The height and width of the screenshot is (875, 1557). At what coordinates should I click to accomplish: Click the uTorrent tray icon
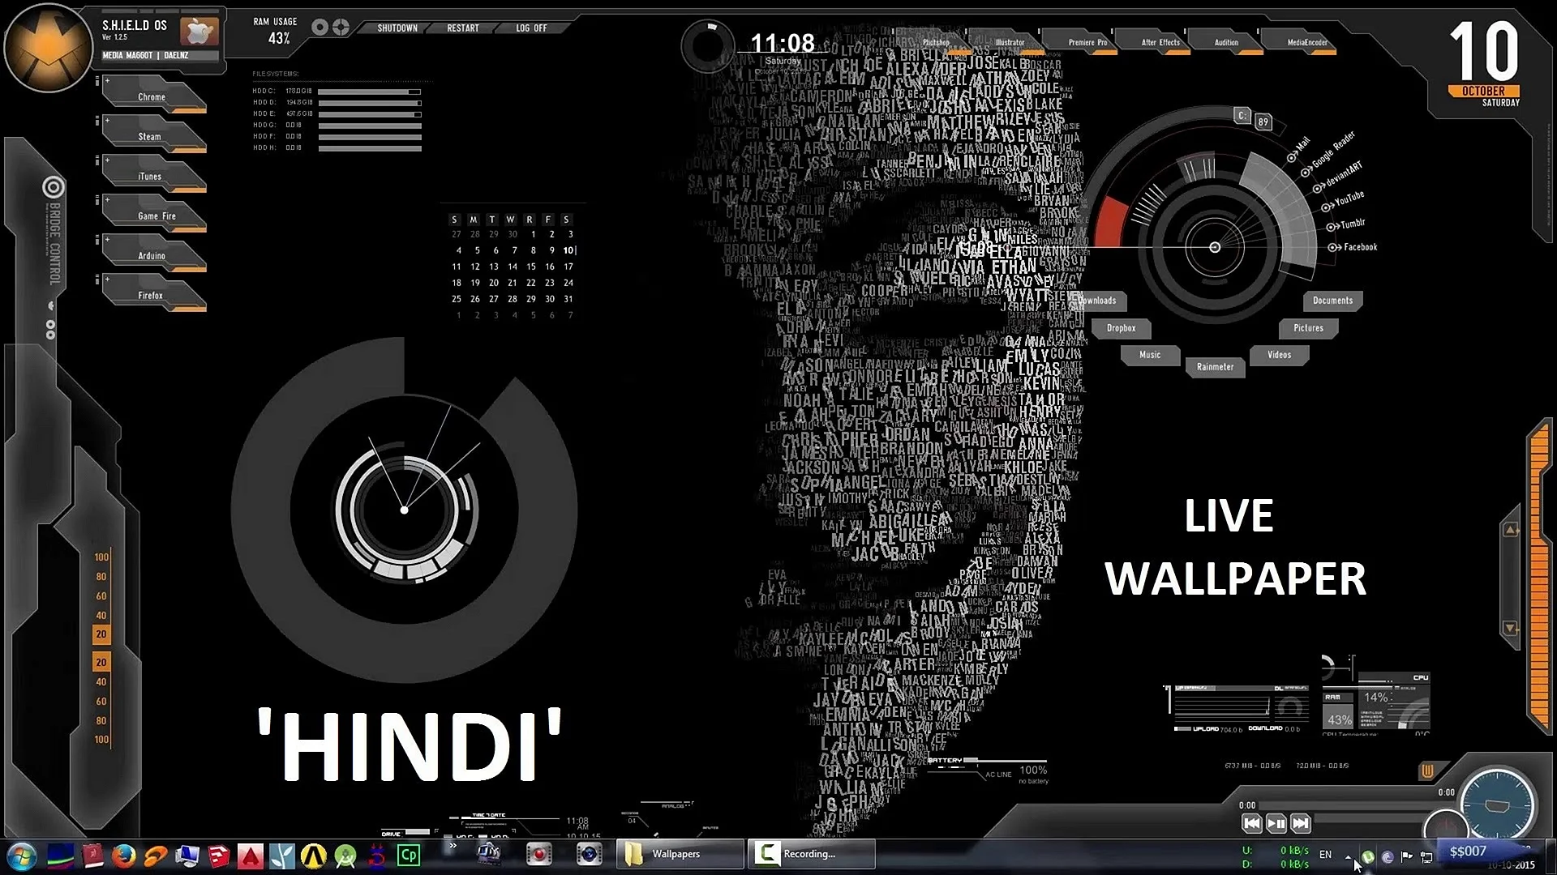[1368, 856]
